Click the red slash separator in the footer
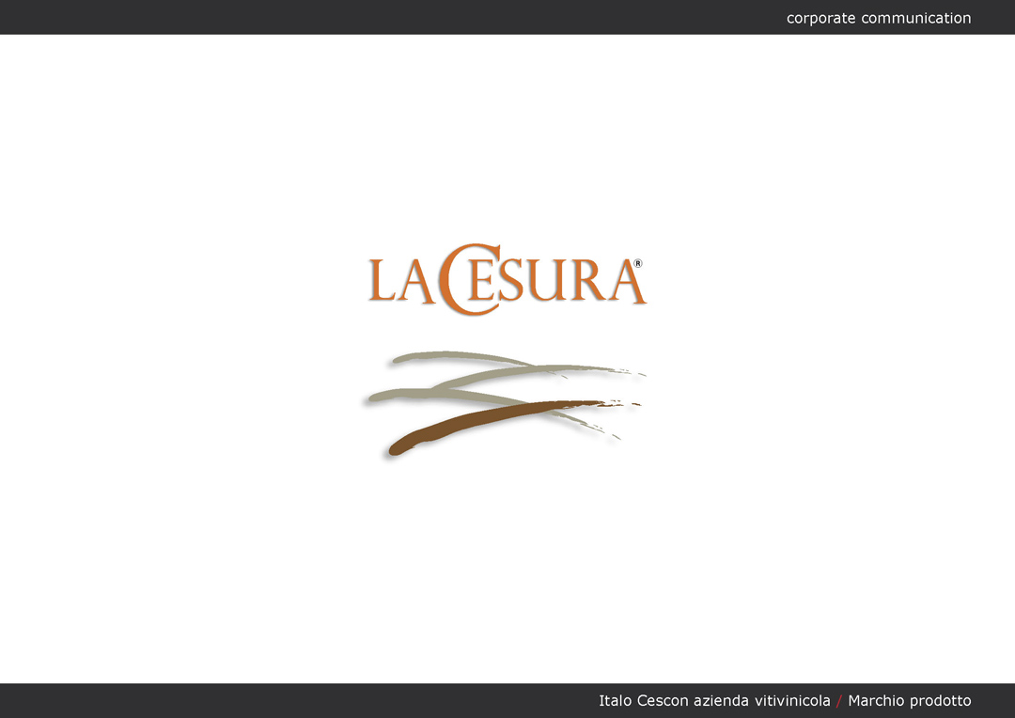The image size is (1015, 718). 839,700
